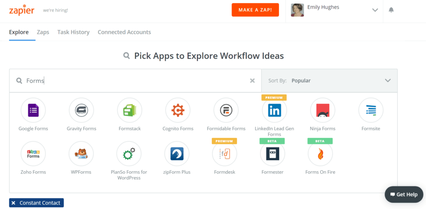Select PlanSo Forms for WordPress icon

coord(129,154)
